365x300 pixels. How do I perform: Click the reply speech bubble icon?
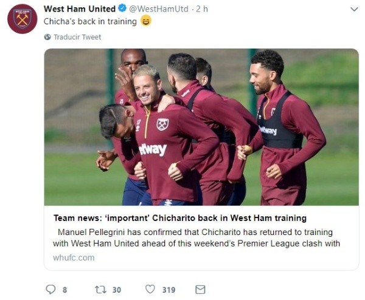(x=51, y=290)
